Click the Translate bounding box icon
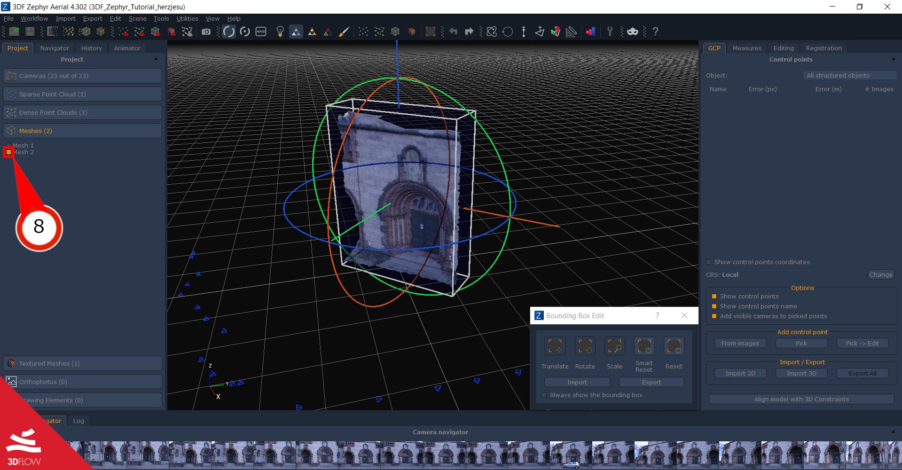Image resolution: width=902 pixels, height=470 pixels. (x=555, y=346)
